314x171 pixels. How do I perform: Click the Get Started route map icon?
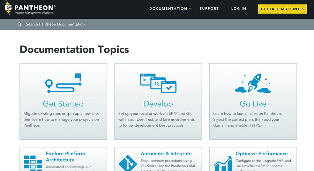(63, 83)
